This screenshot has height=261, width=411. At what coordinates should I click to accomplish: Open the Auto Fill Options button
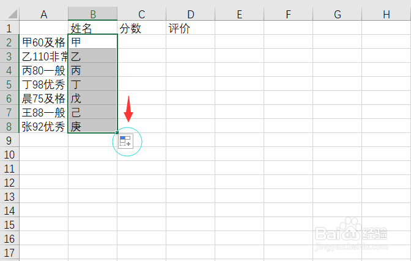click(125, 141)
